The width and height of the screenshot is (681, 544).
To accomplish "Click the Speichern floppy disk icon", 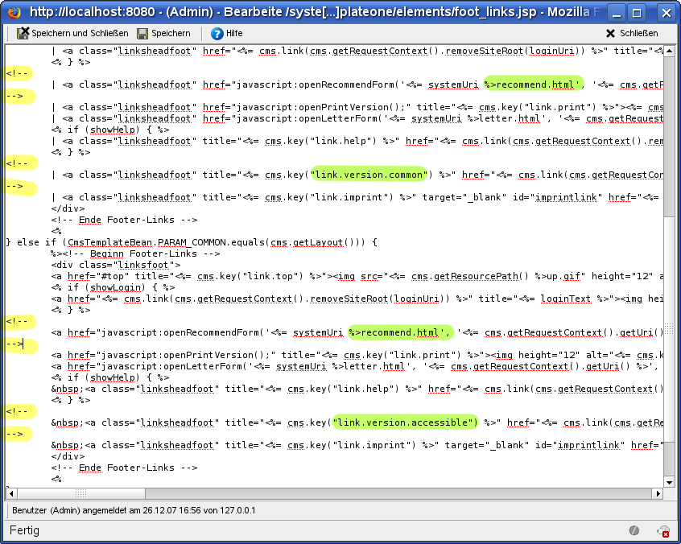I will pyautogui.click(x=142, y=34).
